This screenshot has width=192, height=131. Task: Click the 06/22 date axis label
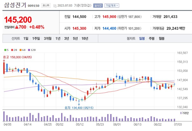[x=158, y=125]
